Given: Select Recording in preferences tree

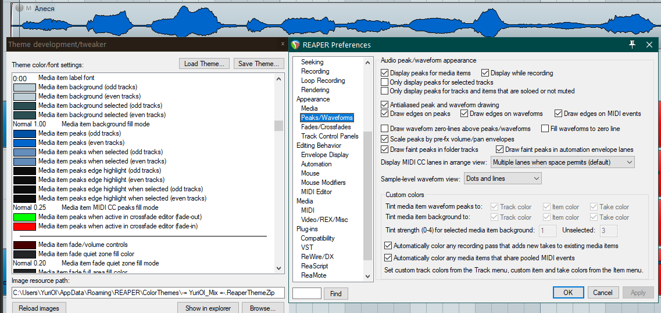Looking at the screenshot, I should (x=315, y=71).
